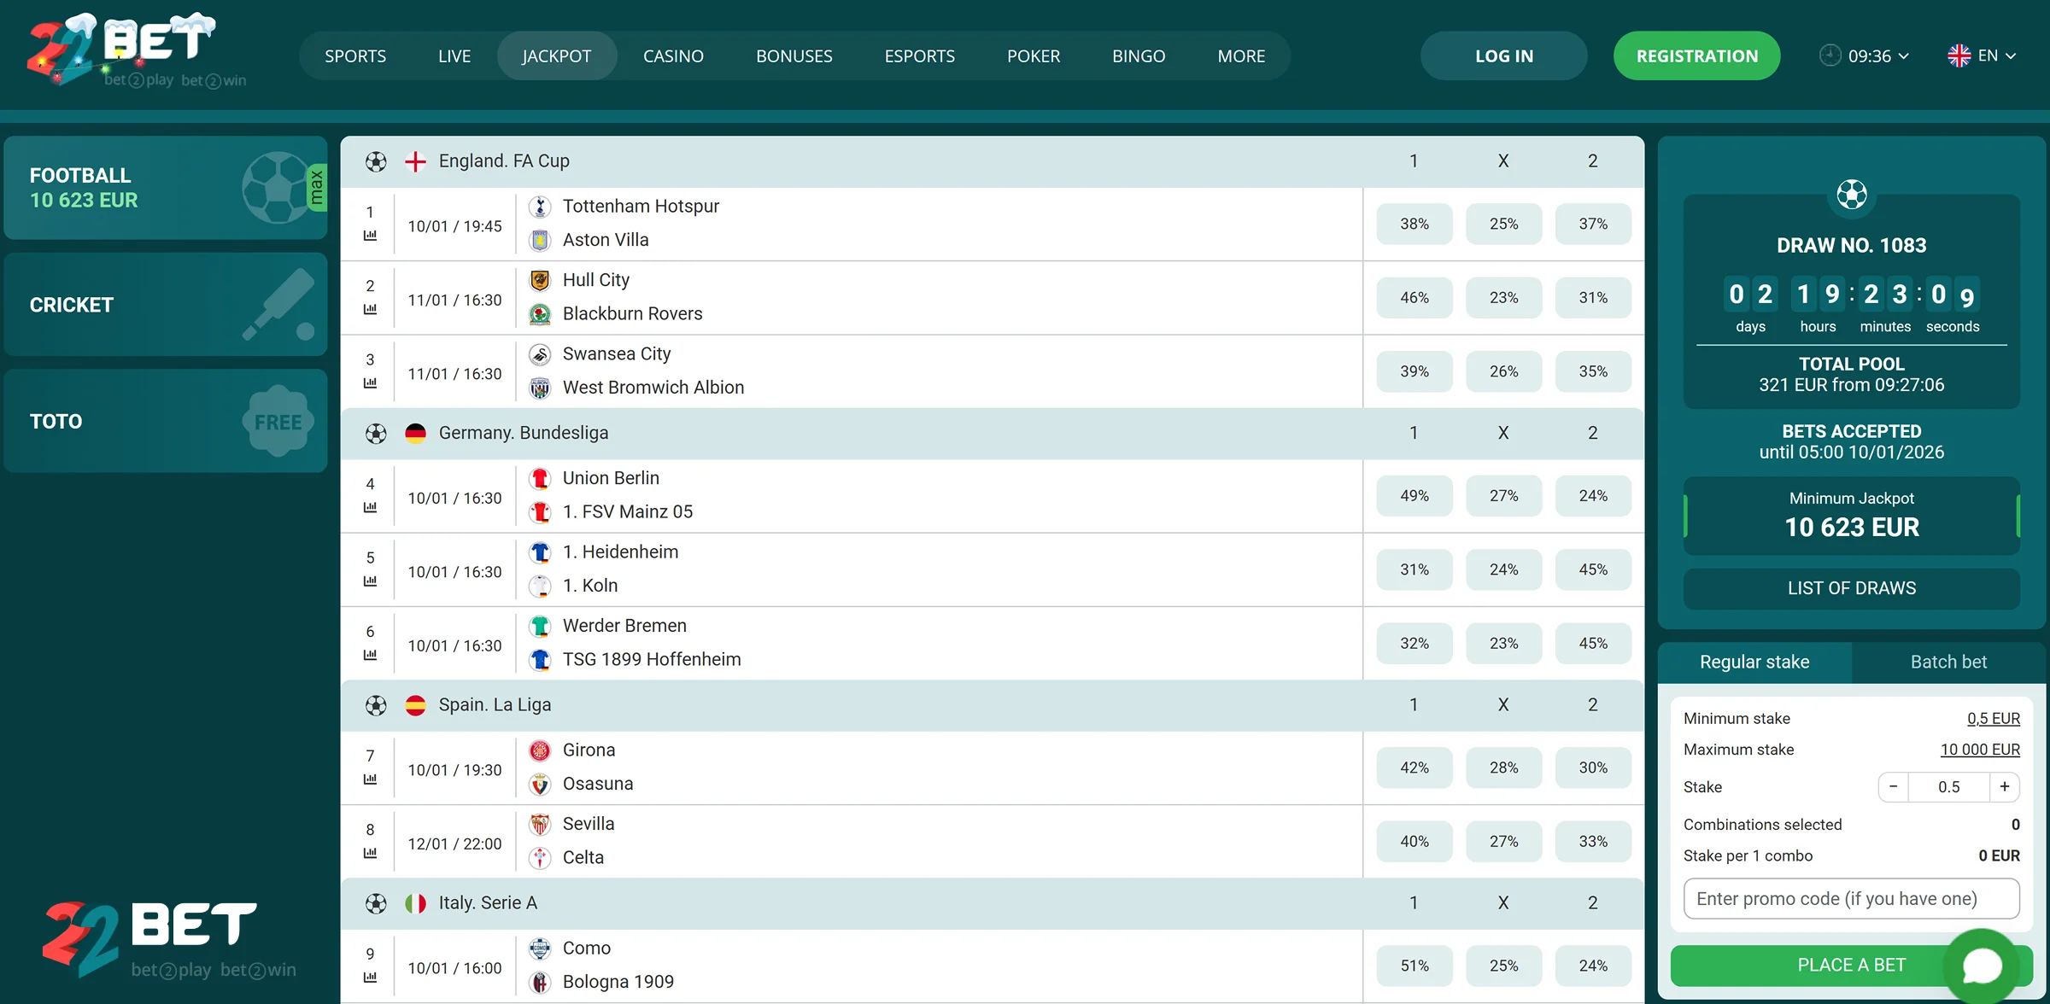Click the football icon beside England. FA Cup header
Viewport: 2050px width, 1004px height.
pyautogui.click(x=376, y=161)
